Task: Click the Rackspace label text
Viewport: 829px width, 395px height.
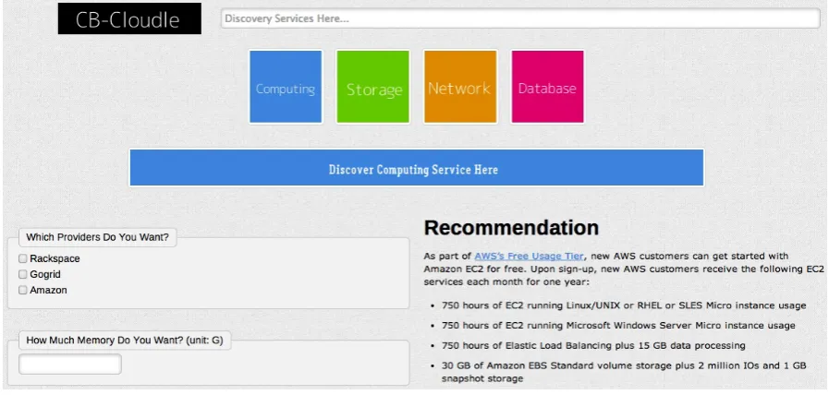Action: tap(55, 258)
